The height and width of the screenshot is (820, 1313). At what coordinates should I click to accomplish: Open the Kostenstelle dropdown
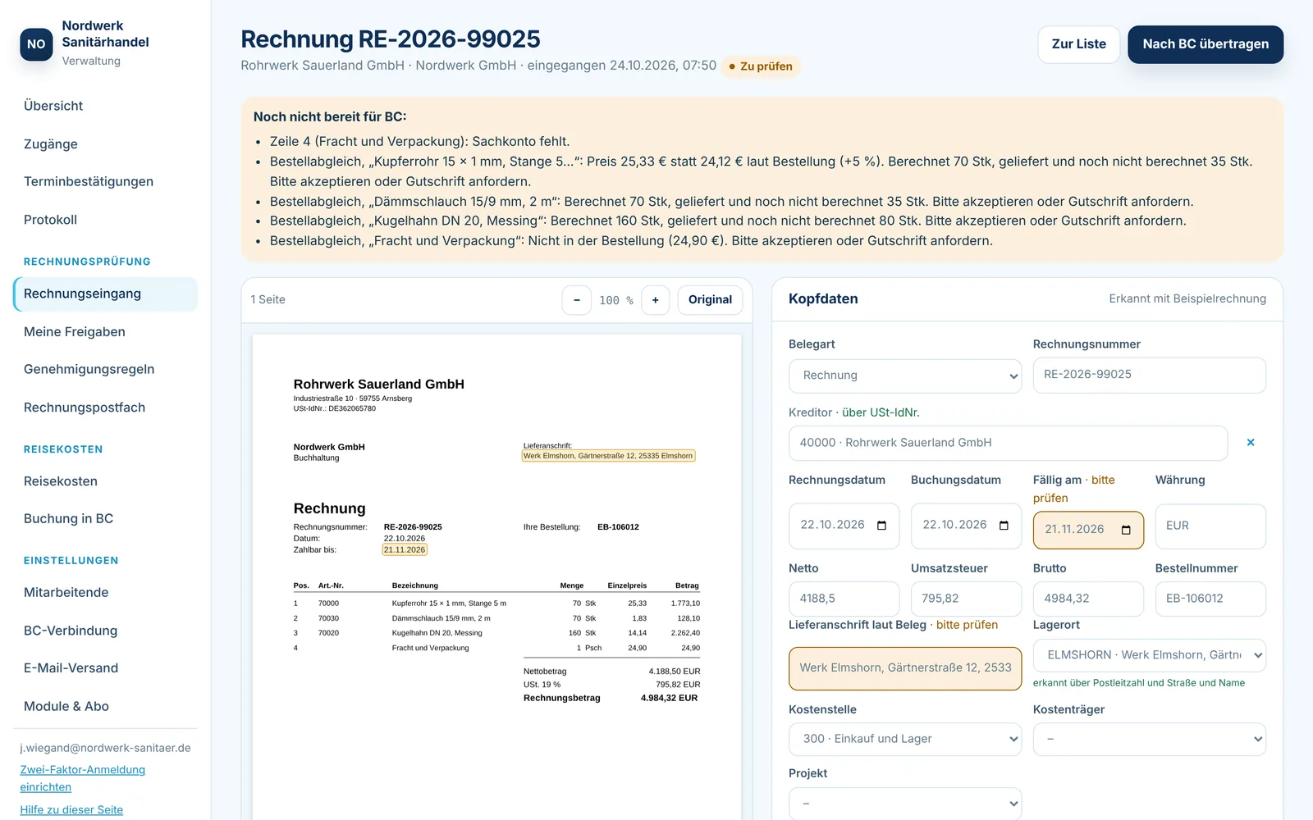905,739
